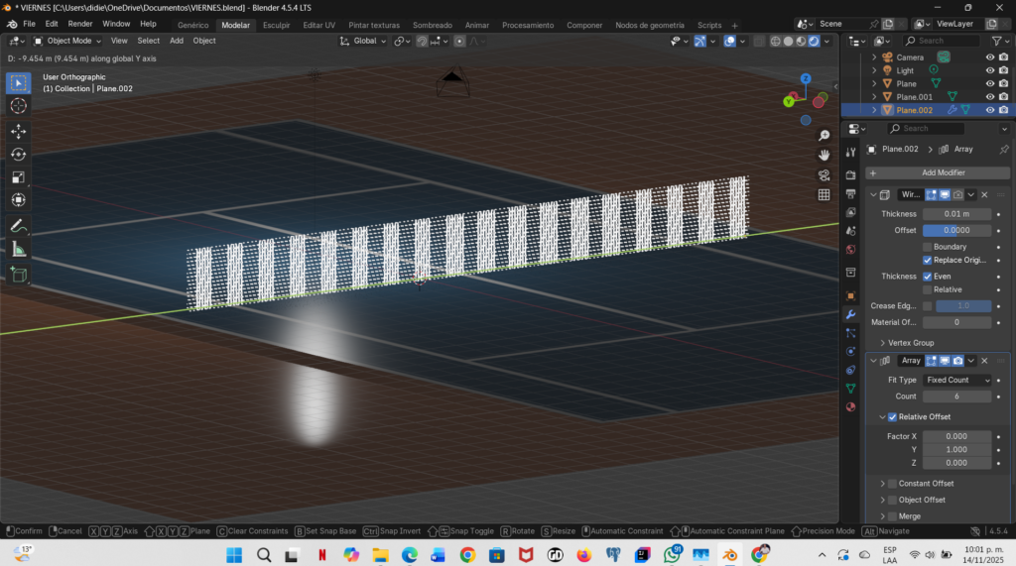Select the Rotate tool in the toolbar
The image size is (1016, 566).
point(19,154)
